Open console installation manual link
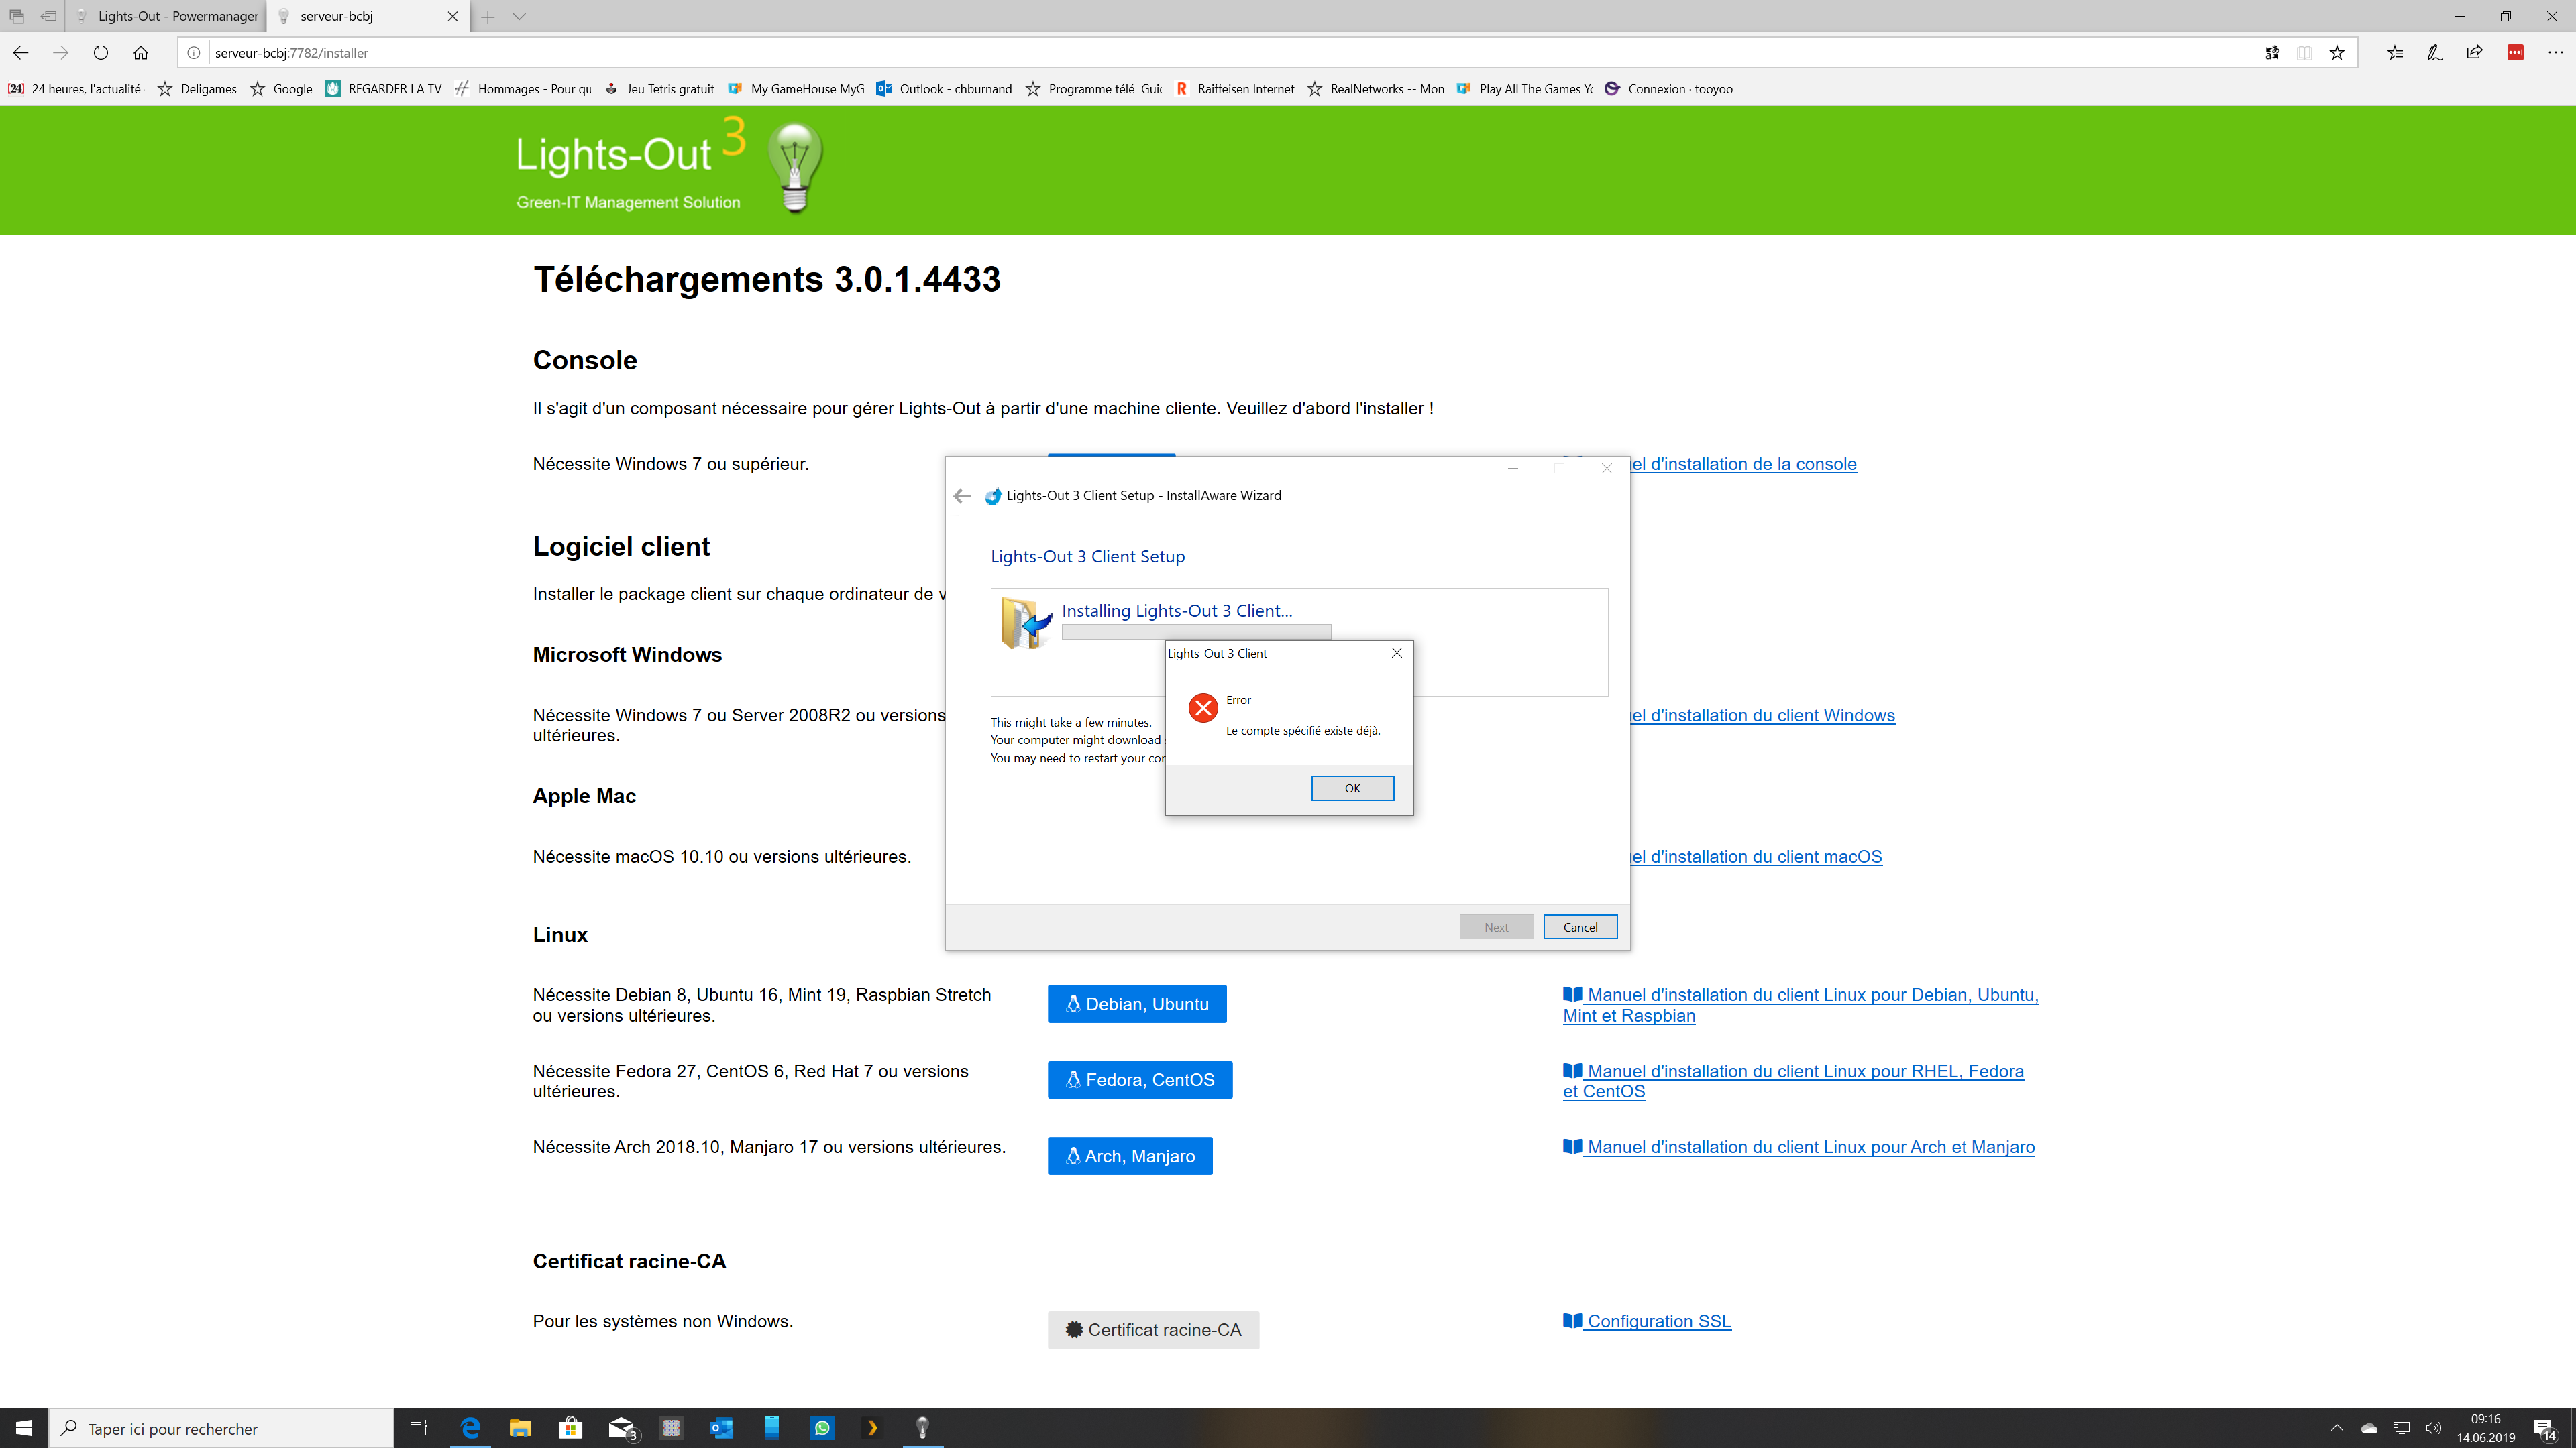 tap(1744, 464)
